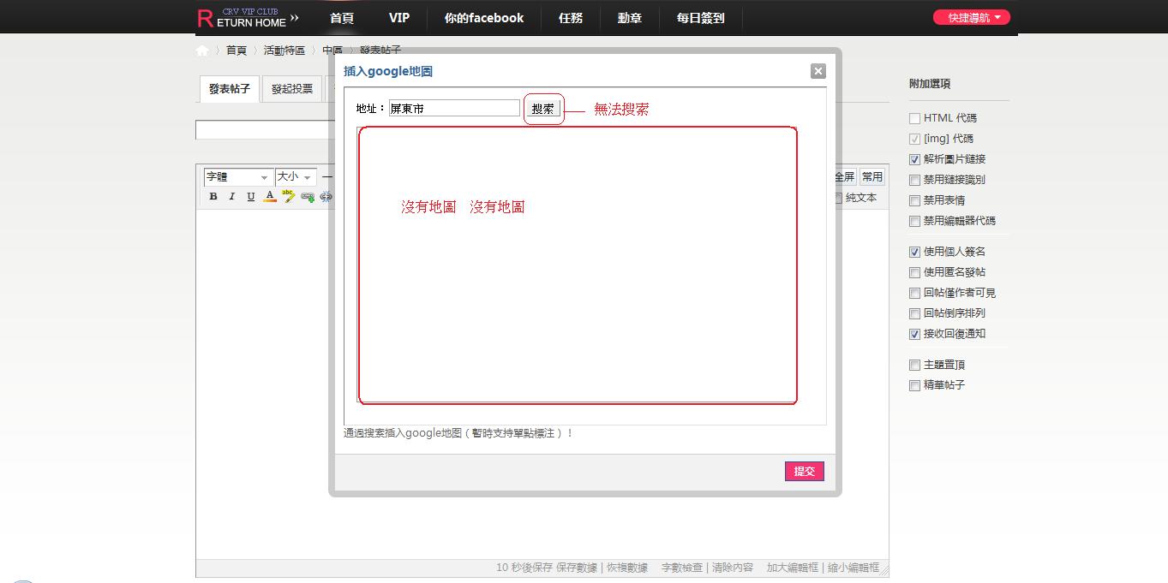Enable 使用匿名發帖 anonymous posting
The image size is (1168, 583).
914,272
